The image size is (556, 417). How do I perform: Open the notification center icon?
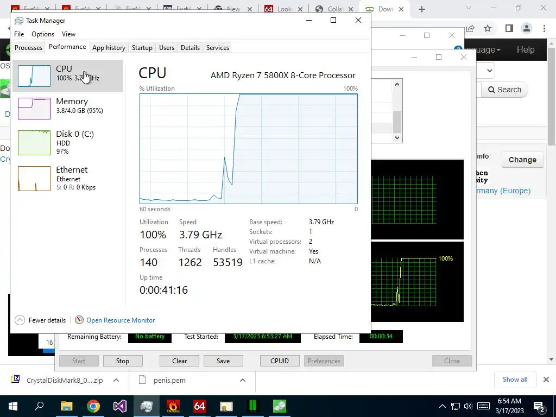tap(539, 407)
